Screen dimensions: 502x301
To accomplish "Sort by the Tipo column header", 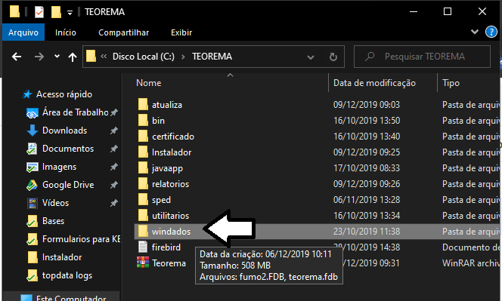I will [451, 83].
